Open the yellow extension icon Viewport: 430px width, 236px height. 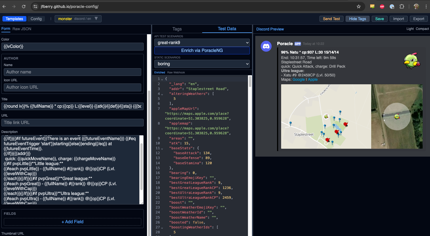(372, 7)
